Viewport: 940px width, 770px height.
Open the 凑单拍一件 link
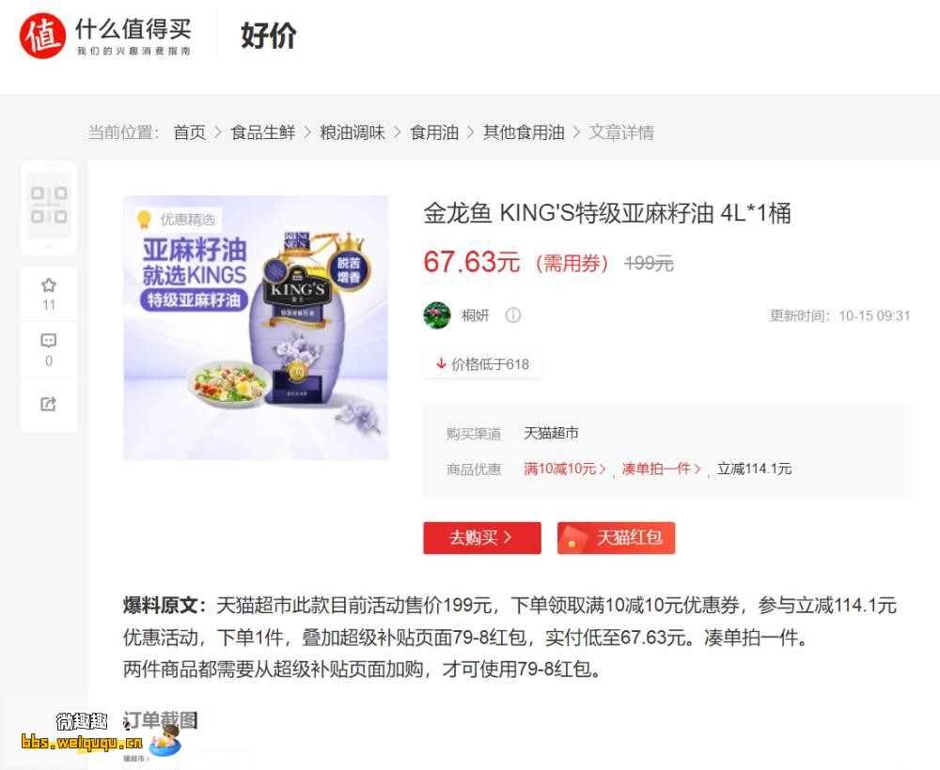(661, 469)
